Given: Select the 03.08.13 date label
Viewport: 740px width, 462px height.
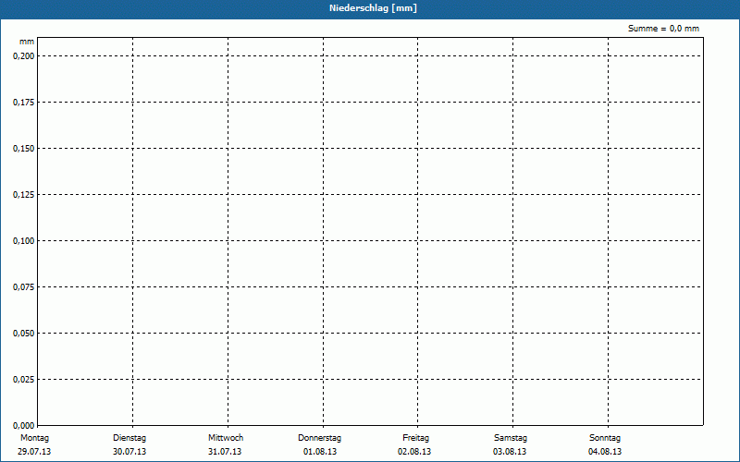Looking at the screenshot, I should [510, 452].
